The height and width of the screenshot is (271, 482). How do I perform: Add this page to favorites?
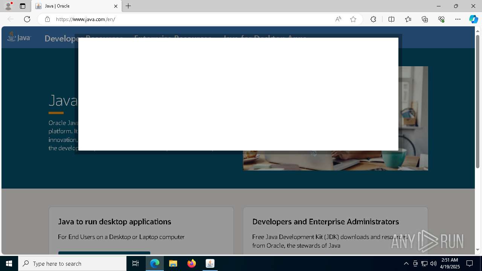point(353,19)
